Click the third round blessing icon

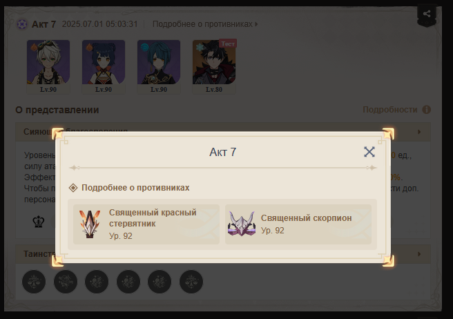(97, 282)
